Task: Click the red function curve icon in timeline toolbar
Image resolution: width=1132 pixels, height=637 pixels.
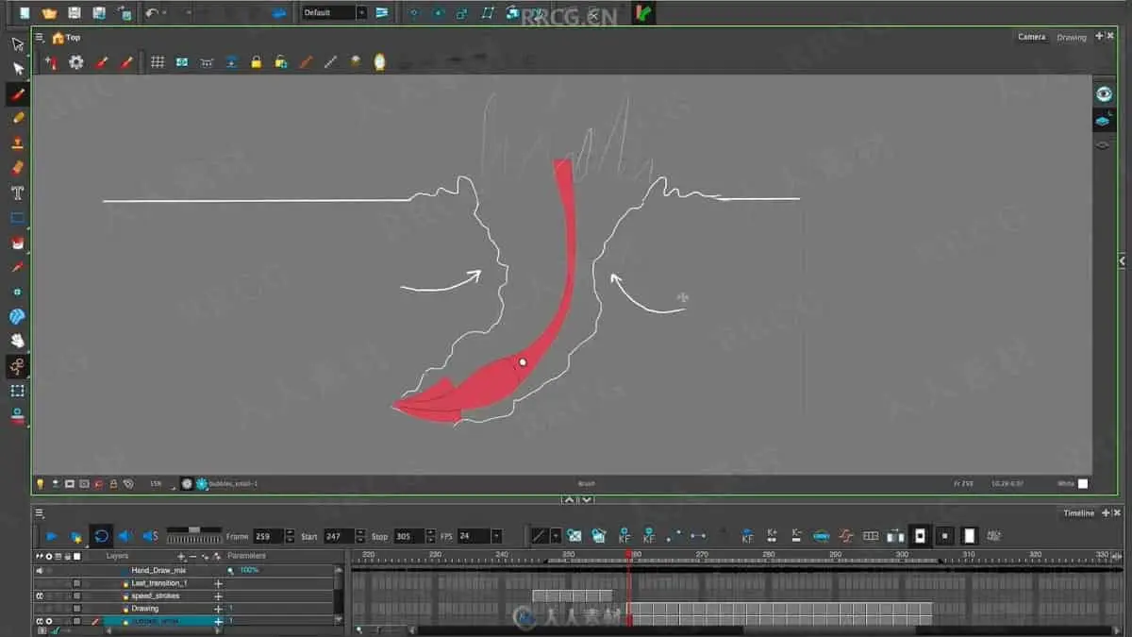Action: (846, 536)
